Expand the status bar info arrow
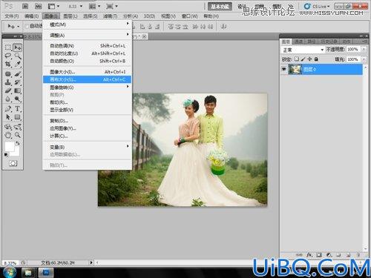 click(x=91, y=262)
